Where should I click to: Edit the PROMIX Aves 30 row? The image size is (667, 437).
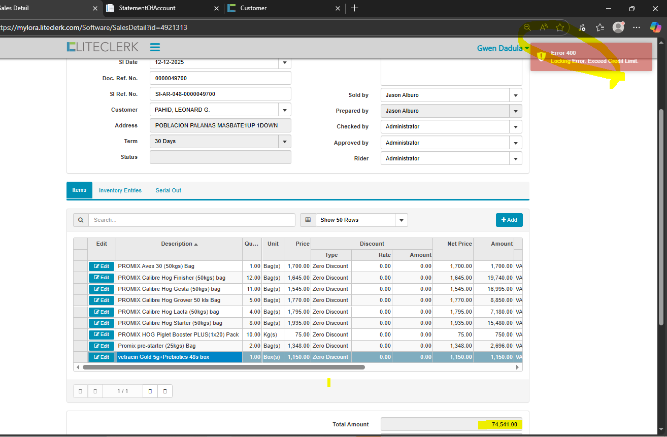click(102, 266)
